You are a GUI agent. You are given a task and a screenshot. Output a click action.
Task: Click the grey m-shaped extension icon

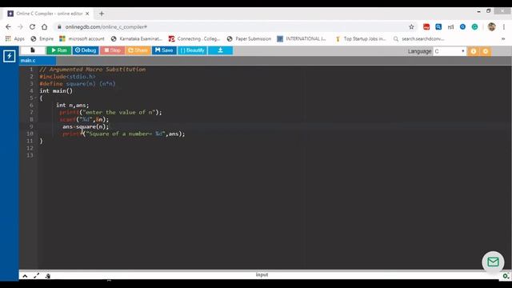(450, 27)
